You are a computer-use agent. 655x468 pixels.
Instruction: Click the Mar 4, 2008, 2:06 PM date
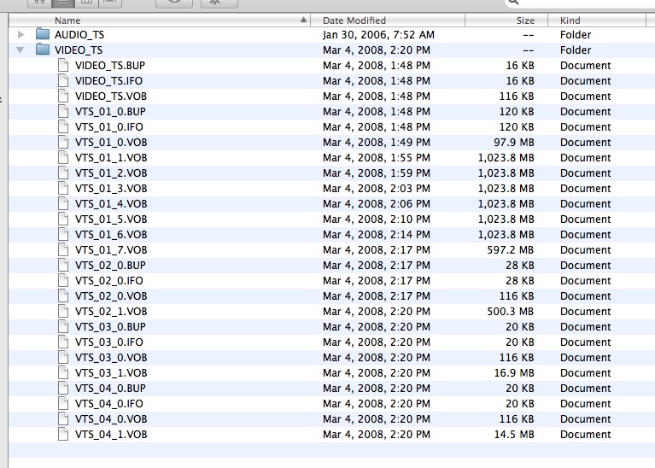(377, 204)
